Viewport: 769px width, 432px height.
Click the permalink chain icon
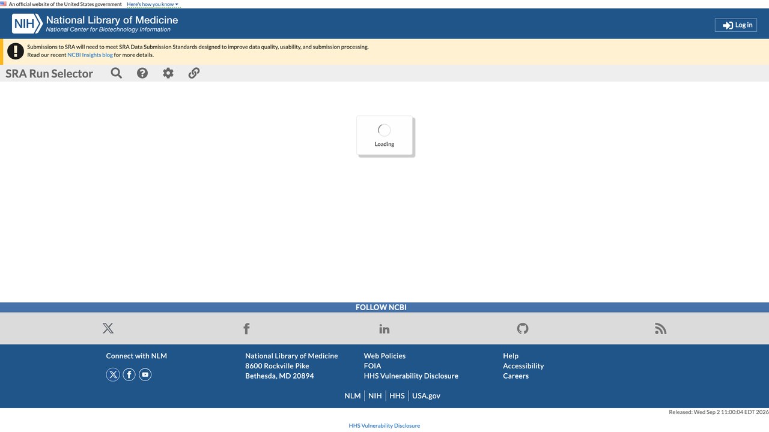(194, 73)
